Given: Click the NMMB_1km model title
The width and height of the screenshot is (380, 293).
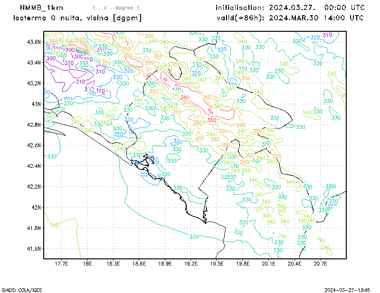Looking at the screenshot, I should (41, 8).
